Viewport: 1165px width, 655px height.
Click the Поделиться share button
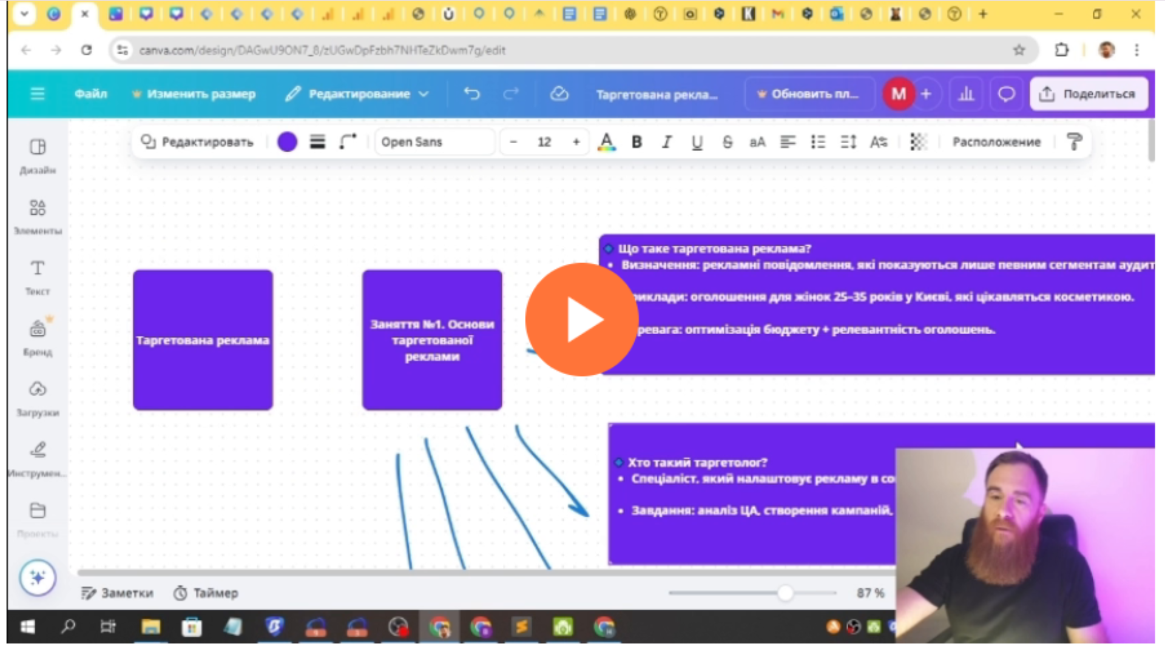coord(1089,94)
